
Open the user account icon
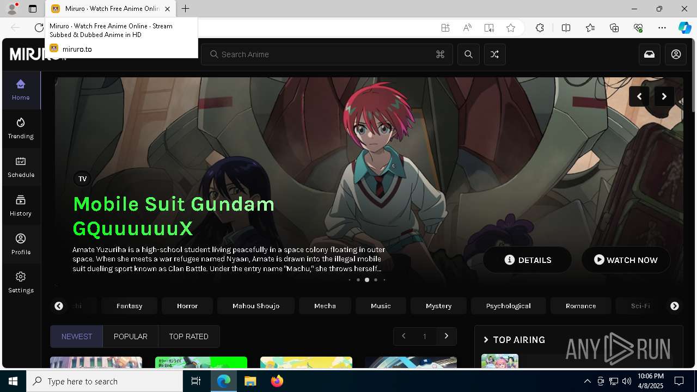click(x=676, y=54)
